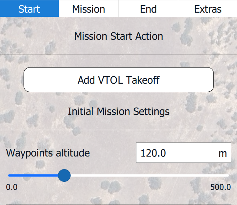
Task: Click the active Start tab
Action: pyautogui.click(x=29, y=9)
